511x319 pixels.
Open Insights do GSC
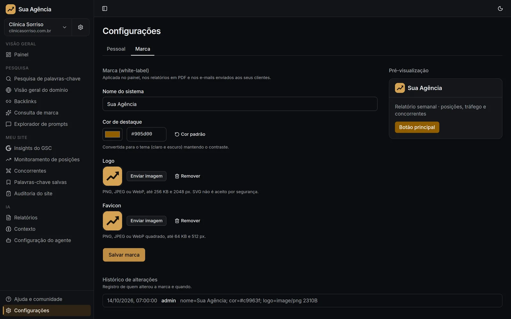click(47, 148)
